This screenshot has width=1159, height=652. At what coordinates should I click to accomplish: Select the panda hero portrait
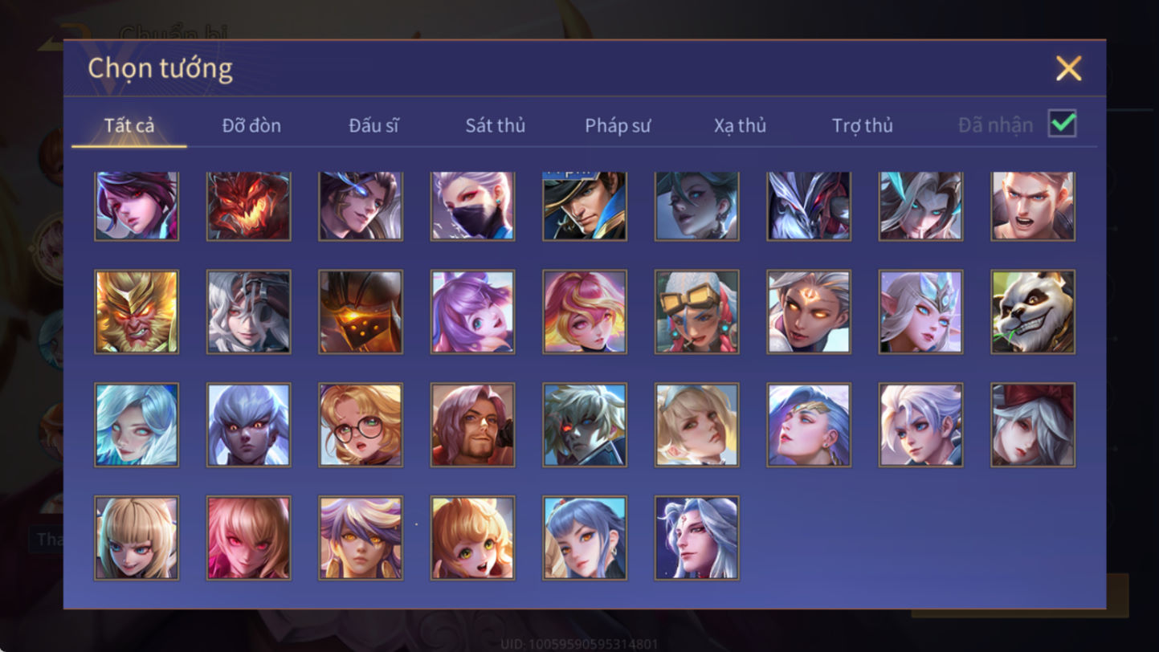coord(1033,312)
